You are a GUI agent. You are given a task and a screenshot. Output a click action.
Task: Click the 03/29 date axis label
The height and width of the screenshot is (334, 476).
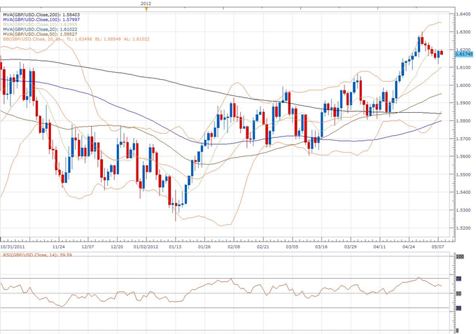pos(350,247)
